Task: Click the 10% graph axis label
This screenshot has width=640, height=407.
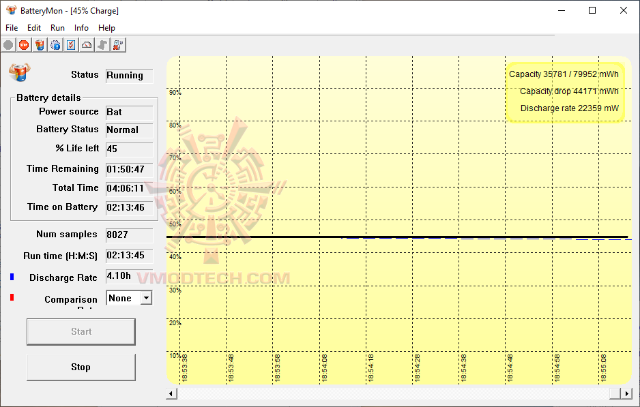Action: coord(175,356)
